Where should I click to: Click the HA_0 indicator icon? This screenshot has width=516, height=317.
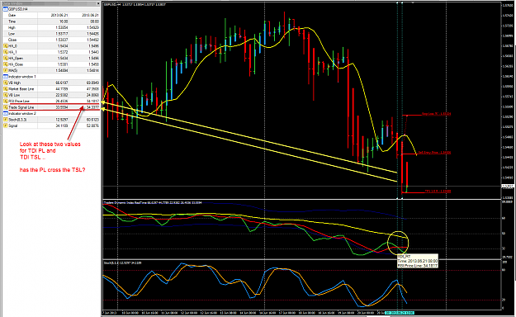click(5, 46)
